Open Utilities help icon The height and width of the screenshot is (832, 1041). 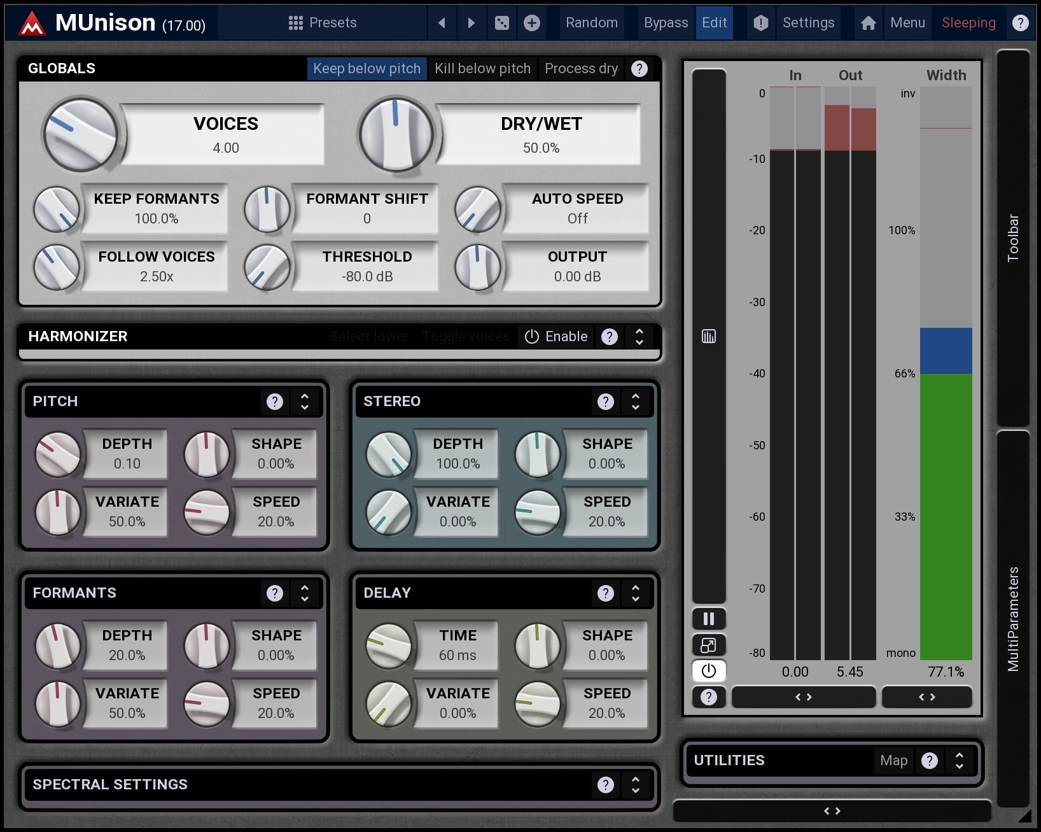(930, 761)
